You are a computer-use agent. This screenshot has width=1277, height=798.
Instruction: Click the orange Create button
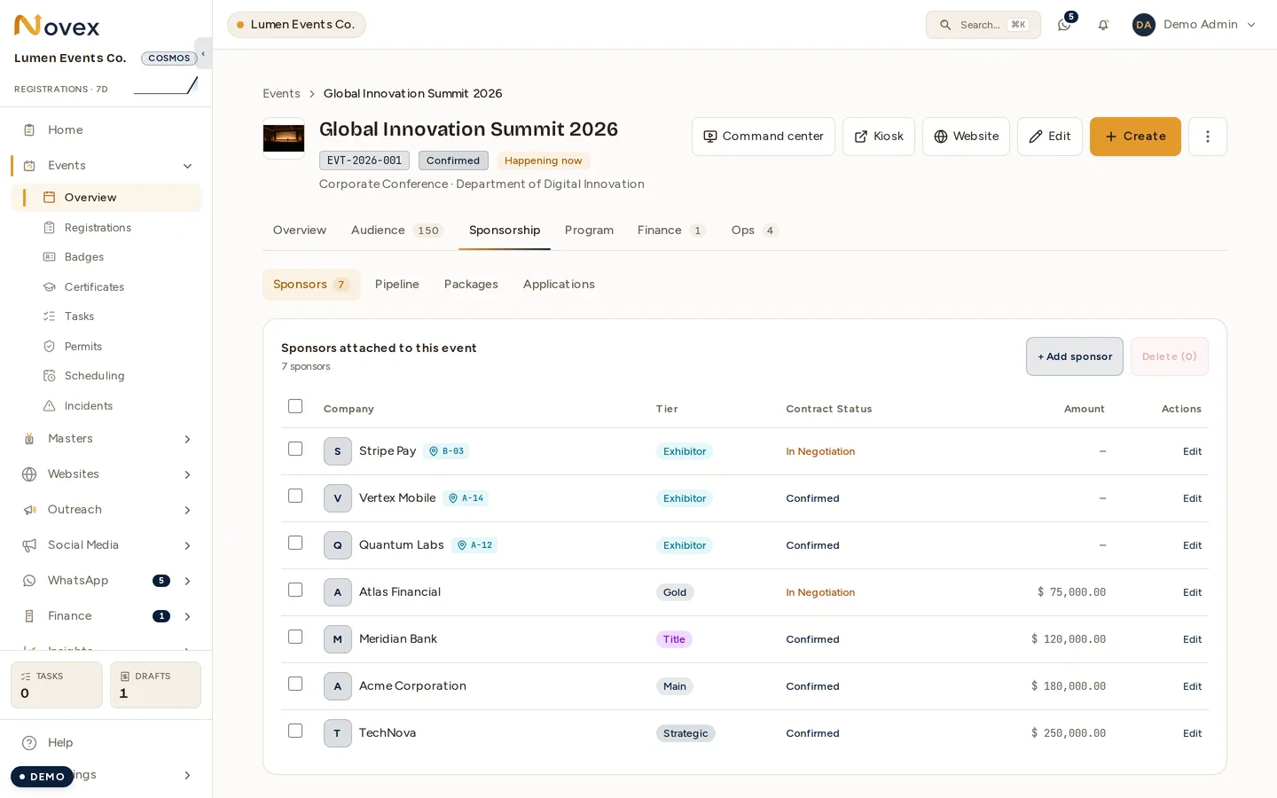tap(1135, 137)
